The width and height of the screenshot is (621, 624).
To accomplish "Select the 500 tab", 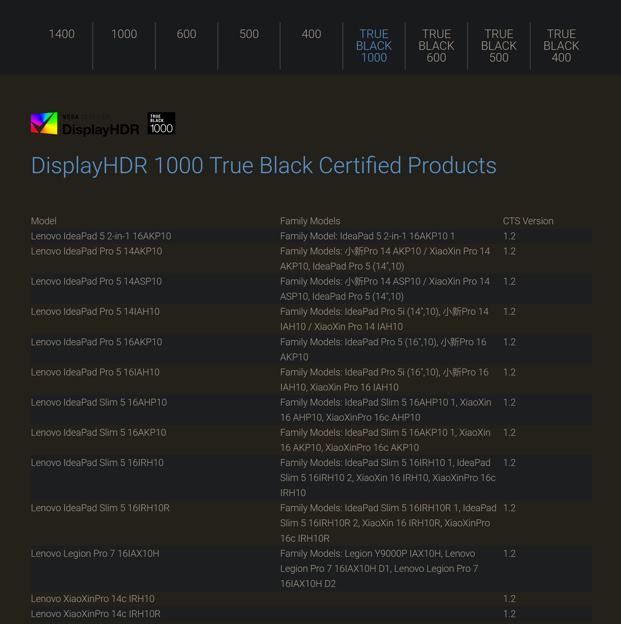I will (249, 34).
